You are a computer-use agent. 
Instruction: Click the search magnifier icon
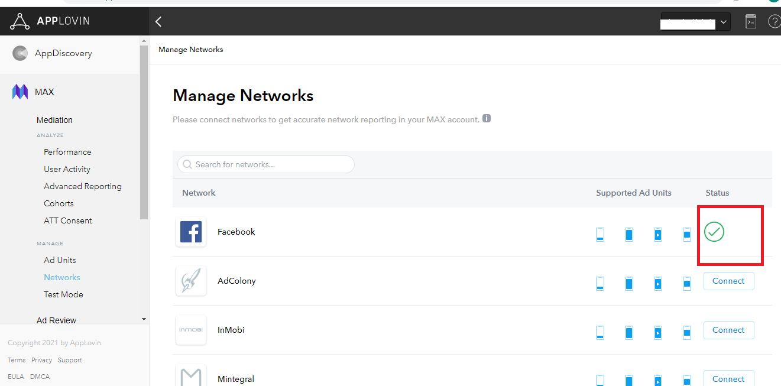tap(188, 164)
